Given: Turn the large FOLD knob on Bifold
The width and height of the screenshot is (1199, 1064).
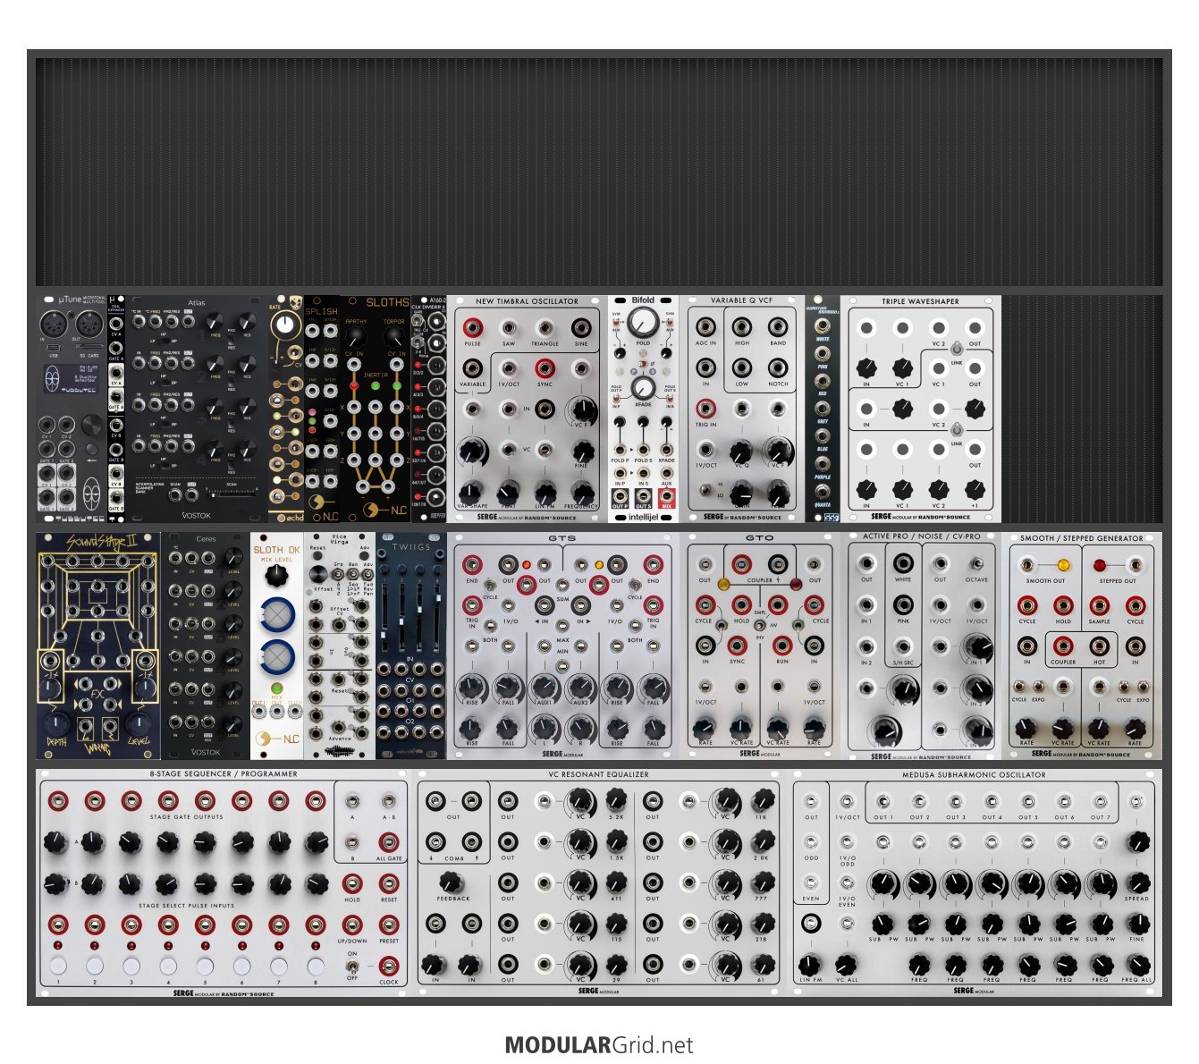Looking at the screenshot, I should click(x=643, y=323).
